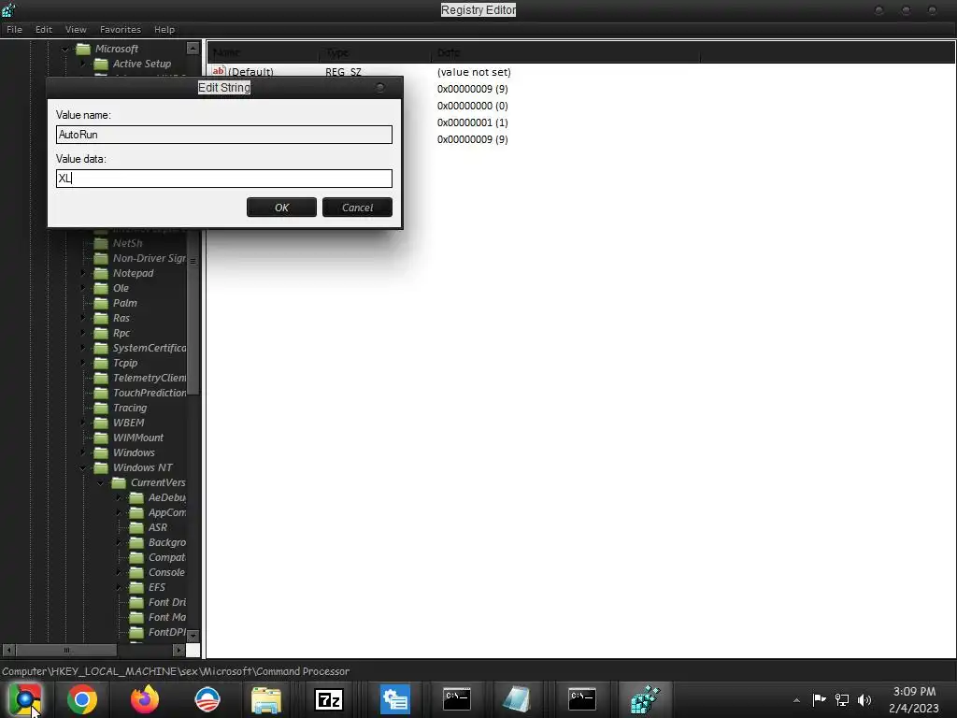The height and width of the screenshot is (718, 957).
Task: Open the File menu
Action: 15,29
